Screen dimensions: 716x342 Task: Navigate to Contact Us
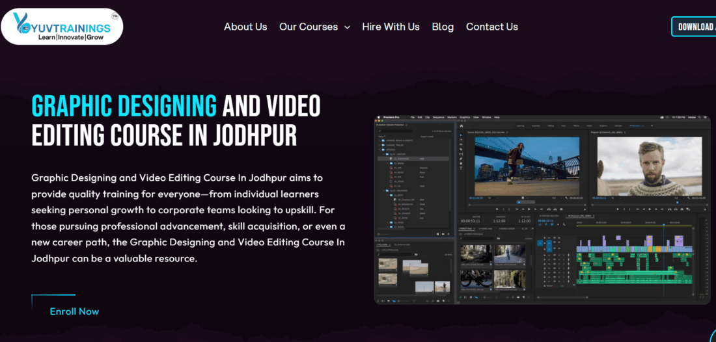click(x=491, y=27)
